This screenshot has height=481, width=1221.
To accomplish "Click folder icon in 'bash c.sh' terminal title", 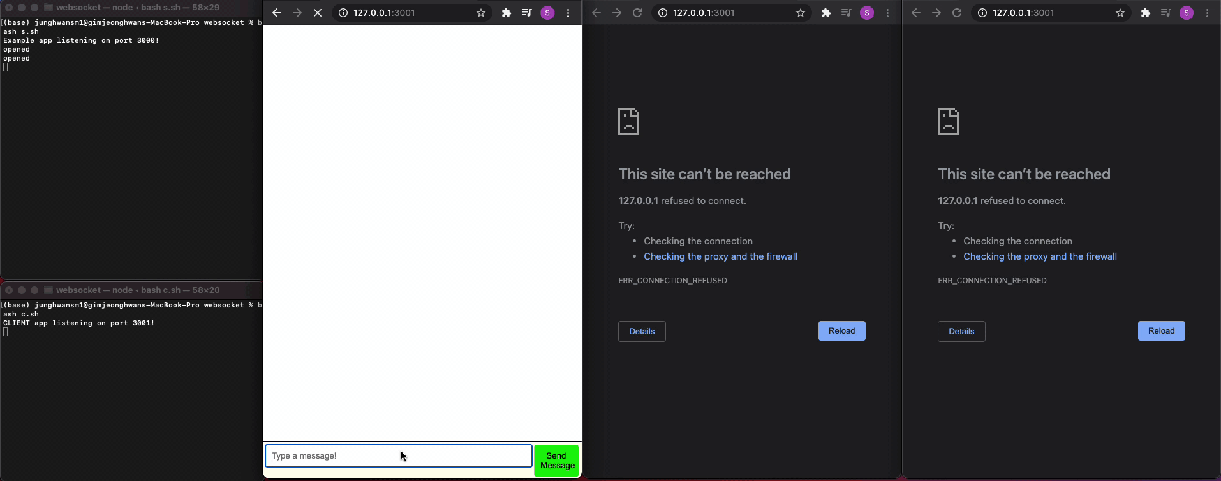I will tap(48, 290).
